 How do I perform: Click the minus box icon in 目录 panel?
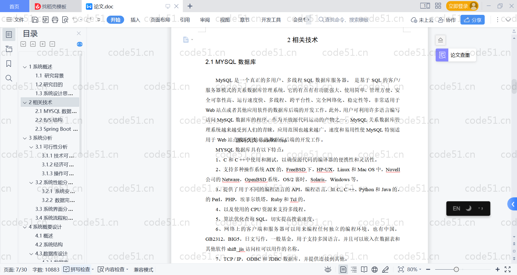tap(52, 44)
